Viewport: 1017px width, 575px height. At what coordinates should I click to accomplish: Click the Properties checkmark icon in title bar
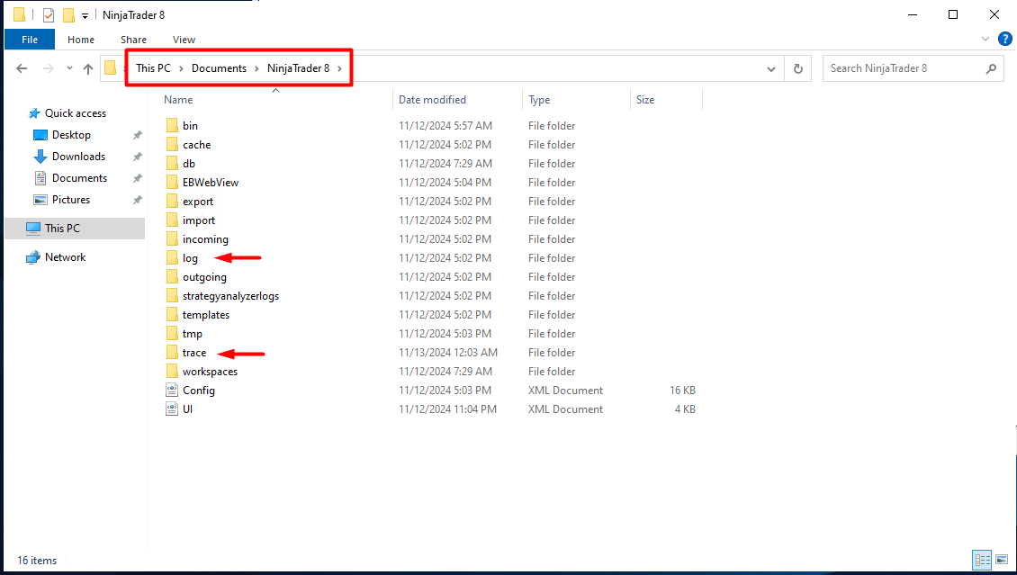tap(49, 15)
